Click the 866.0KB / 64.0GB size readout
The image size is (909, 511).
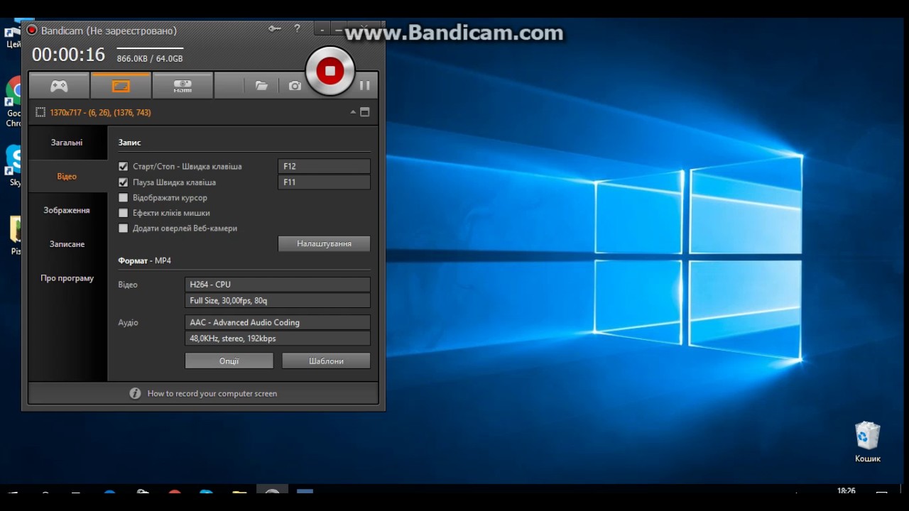tap(150, 59)
